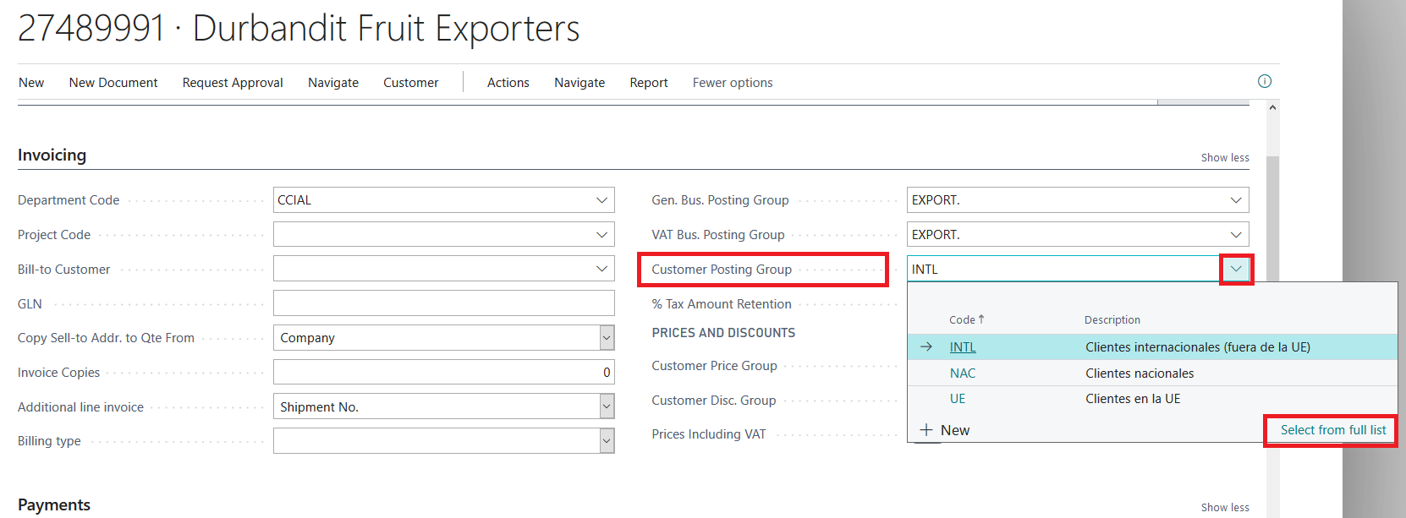The width and height of the screenshot is (1406, 518).
Task: Toggle the Payments section heading
Action: (x=54, y=505)
